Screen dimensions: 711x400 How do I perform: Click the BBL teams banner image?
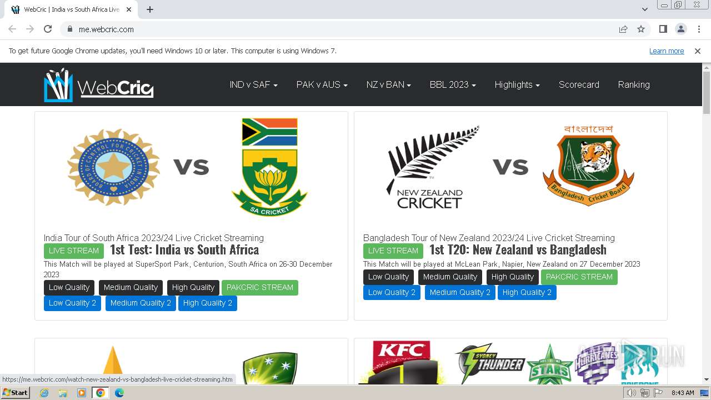pyautogui.click(x=510, y=362)
